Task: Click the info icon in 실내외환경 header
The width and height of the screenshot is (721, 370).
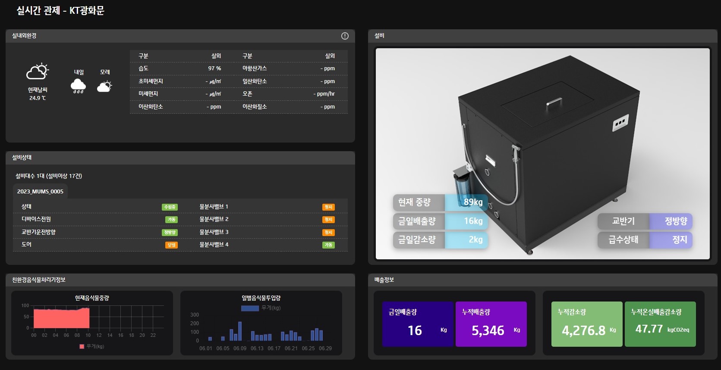Action: pos(345,36)
